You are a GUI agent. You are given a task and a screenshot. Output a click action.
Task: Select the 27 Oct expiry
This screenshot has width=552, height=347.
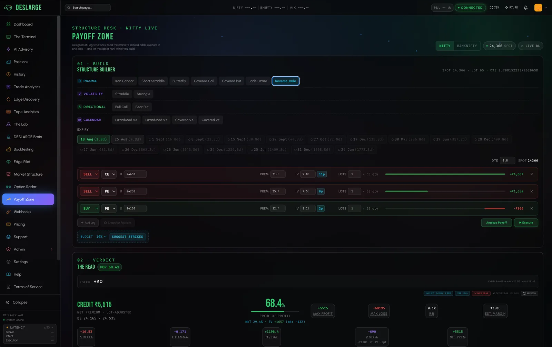point(326,139)
